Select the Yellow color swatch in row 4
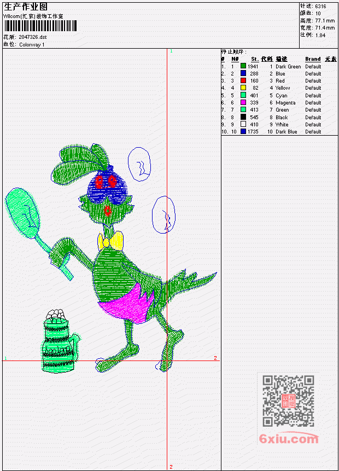 click(x=243, y=88)
